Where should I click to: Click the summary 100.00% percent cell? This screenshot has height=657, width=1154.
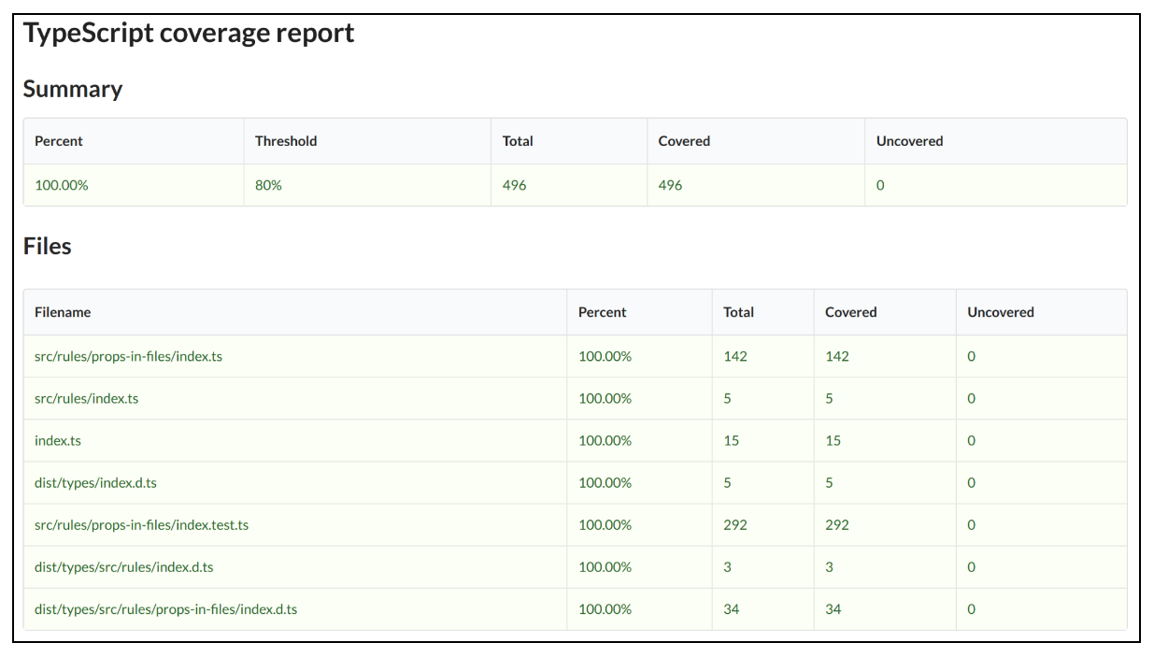[x=62, y=185]
